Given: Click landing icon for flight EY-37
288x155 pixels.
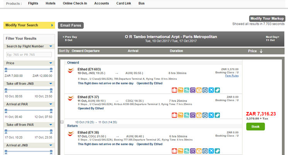Looking at the screenshot, I should click(187, 115).
